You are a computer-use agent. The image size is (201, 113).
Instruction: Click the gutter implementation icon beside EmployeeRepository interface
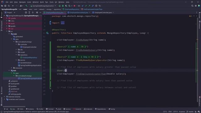point(47,33)
